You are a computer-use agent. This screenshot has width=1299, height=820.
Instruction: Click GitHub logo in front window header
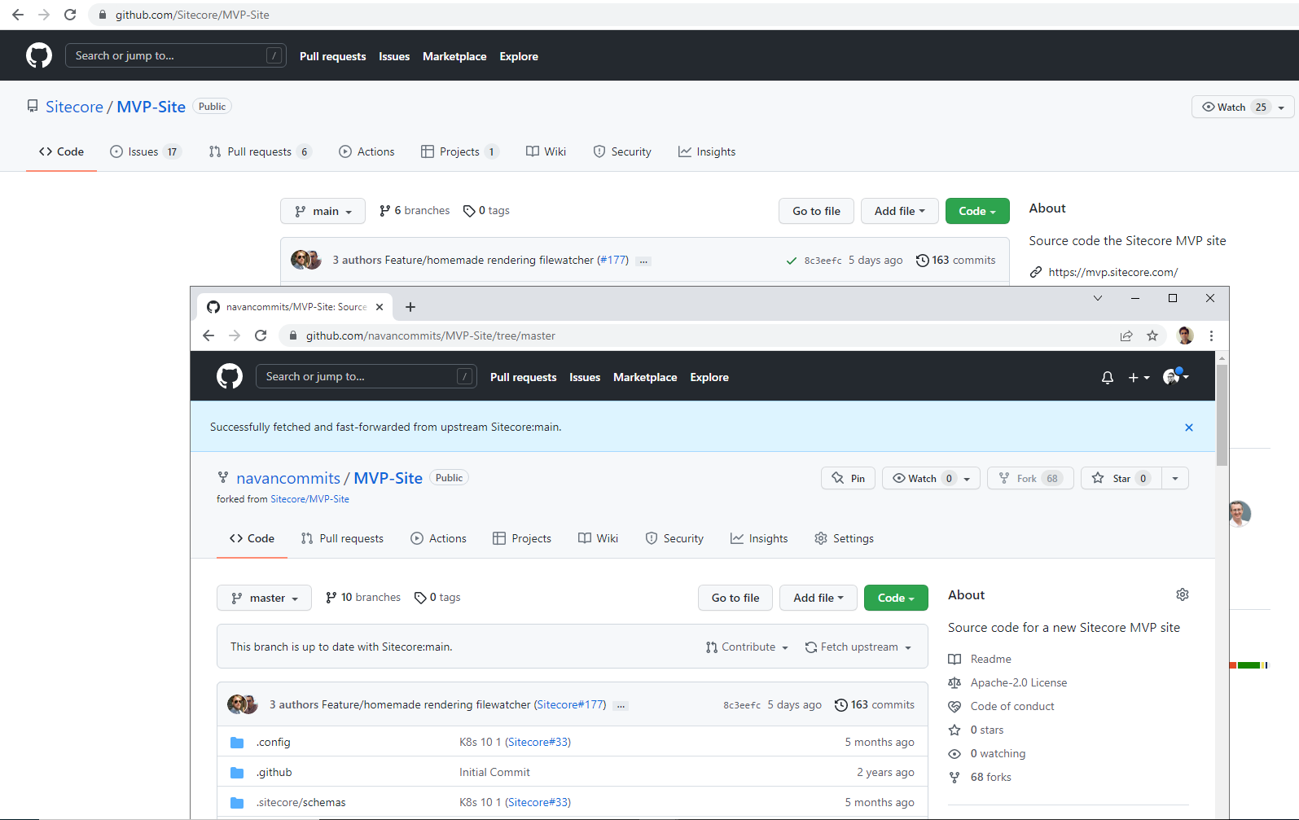(x=230, y=376)
